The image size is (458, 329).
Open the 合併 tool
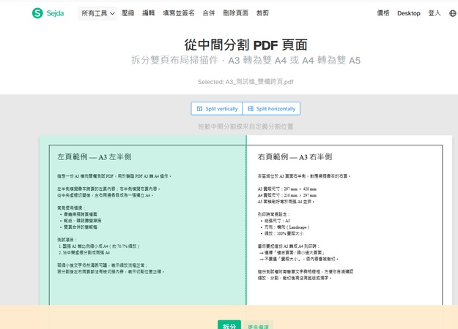click(209, 13)
